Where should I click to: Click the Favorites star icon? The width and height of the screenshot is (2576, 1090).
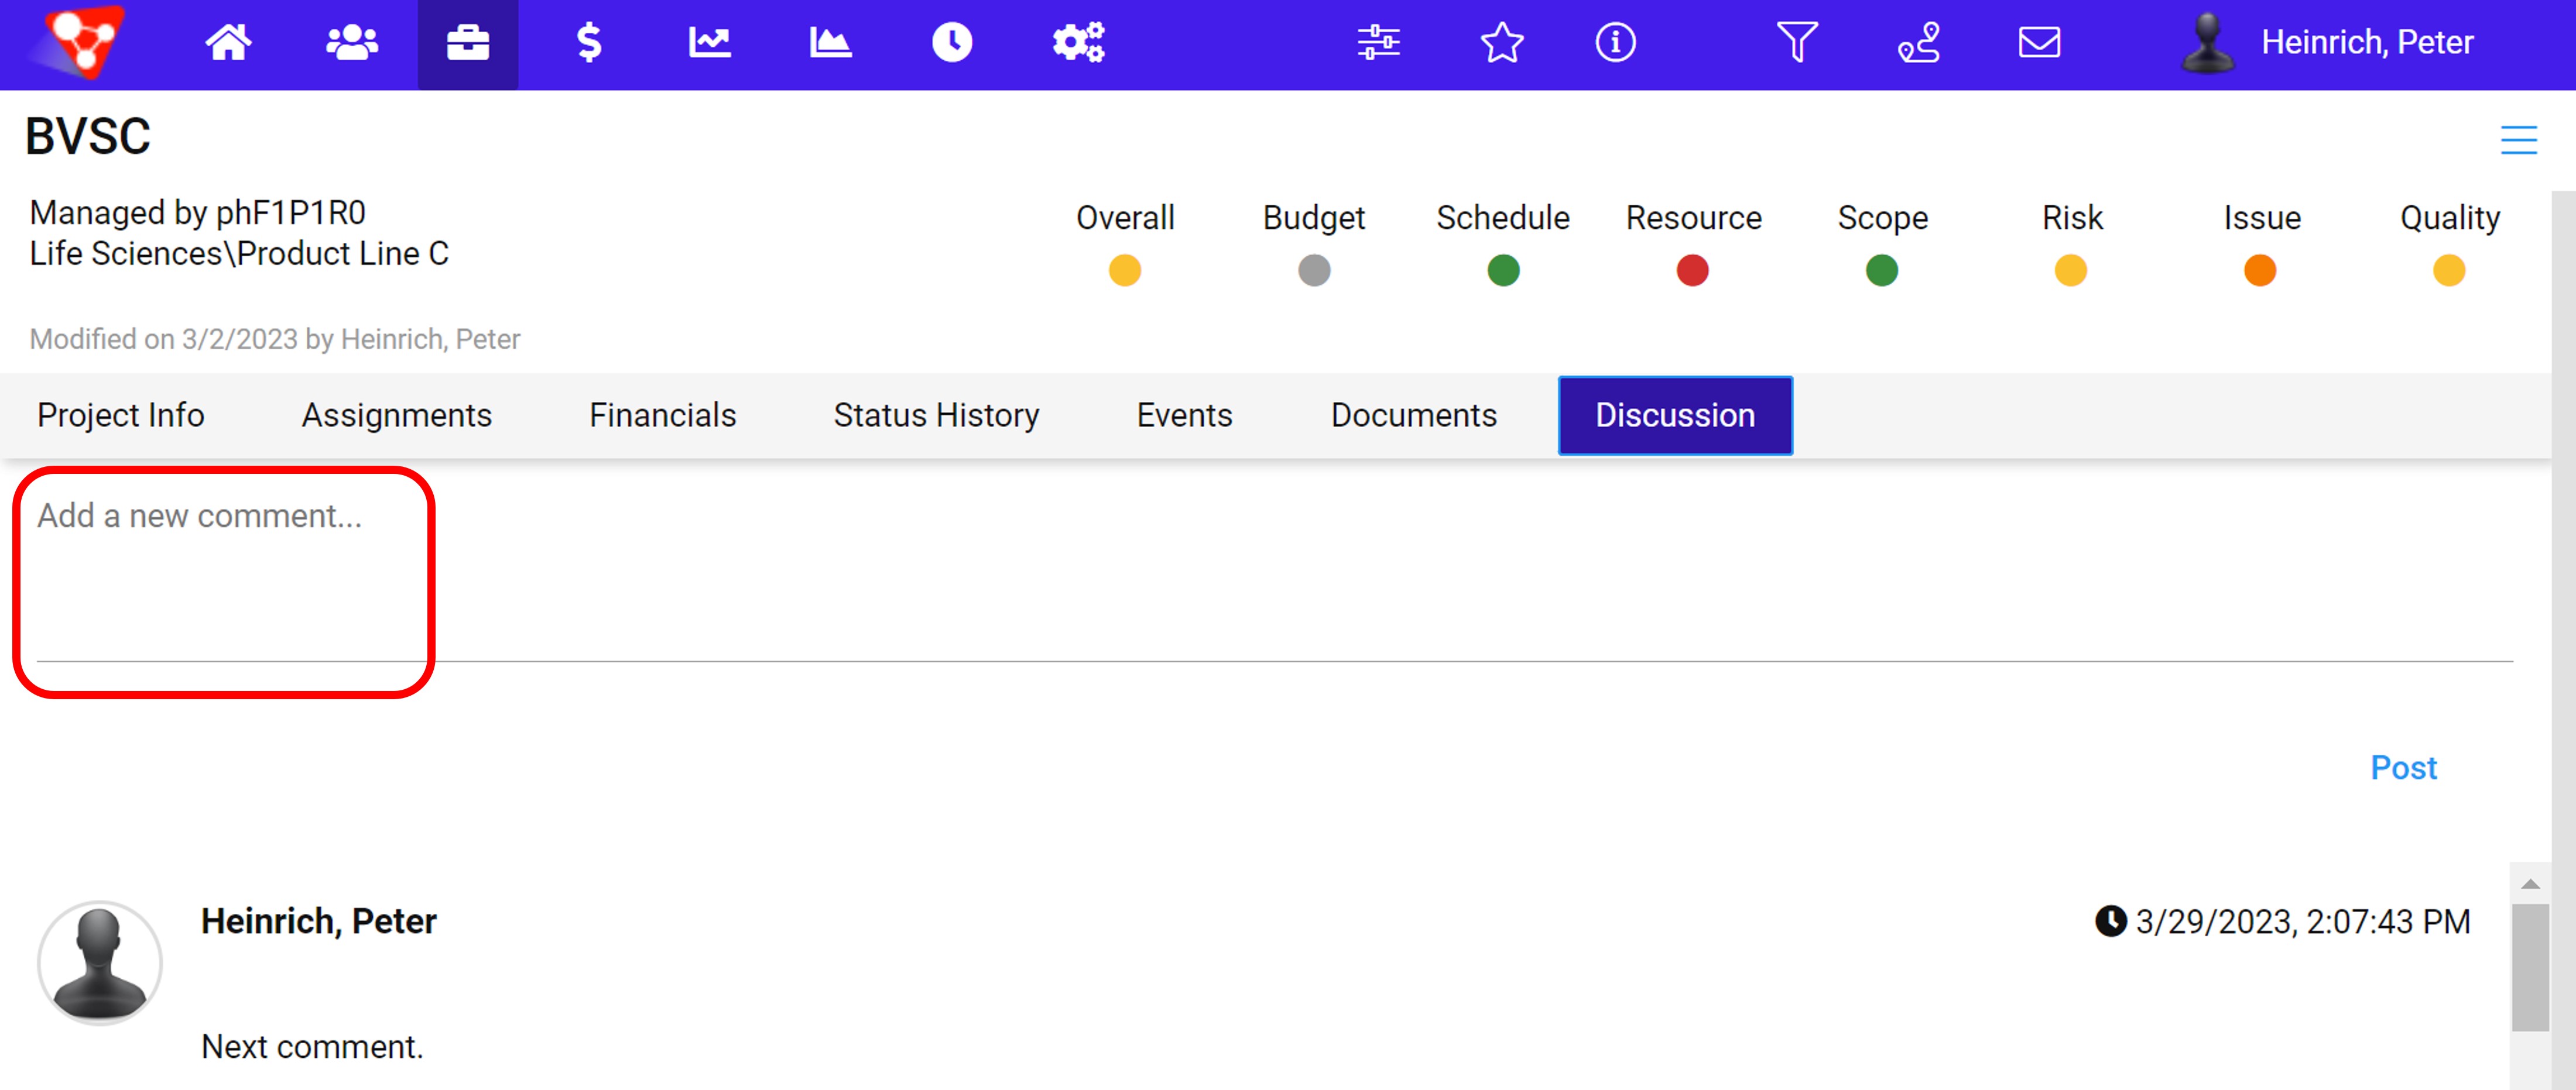(x=1501, y=43)
